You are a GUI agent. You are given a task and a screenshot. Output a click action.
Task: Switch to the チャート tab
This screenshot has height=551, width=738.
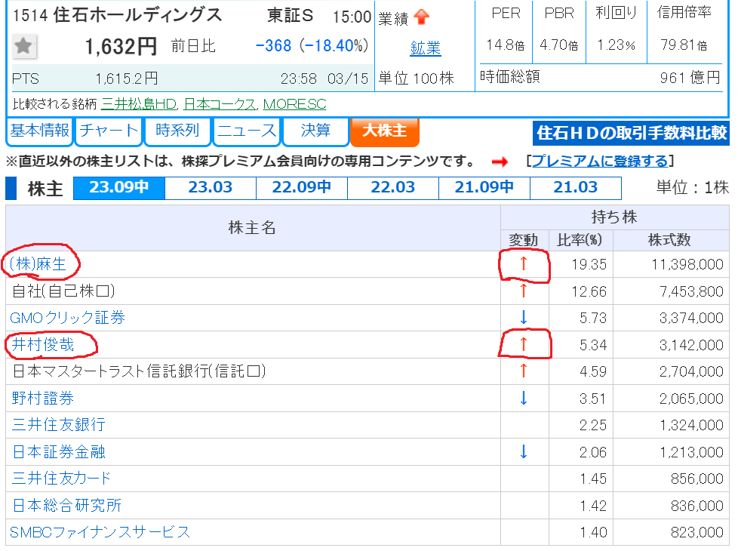tap(109, 131)
